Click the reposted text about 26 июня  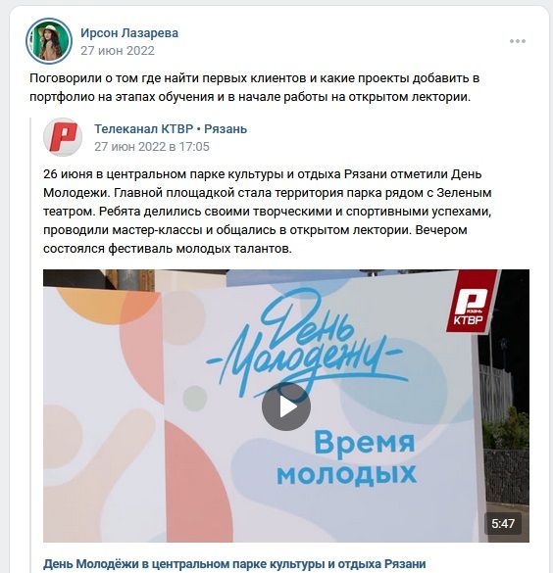click(x=268, y=212)
